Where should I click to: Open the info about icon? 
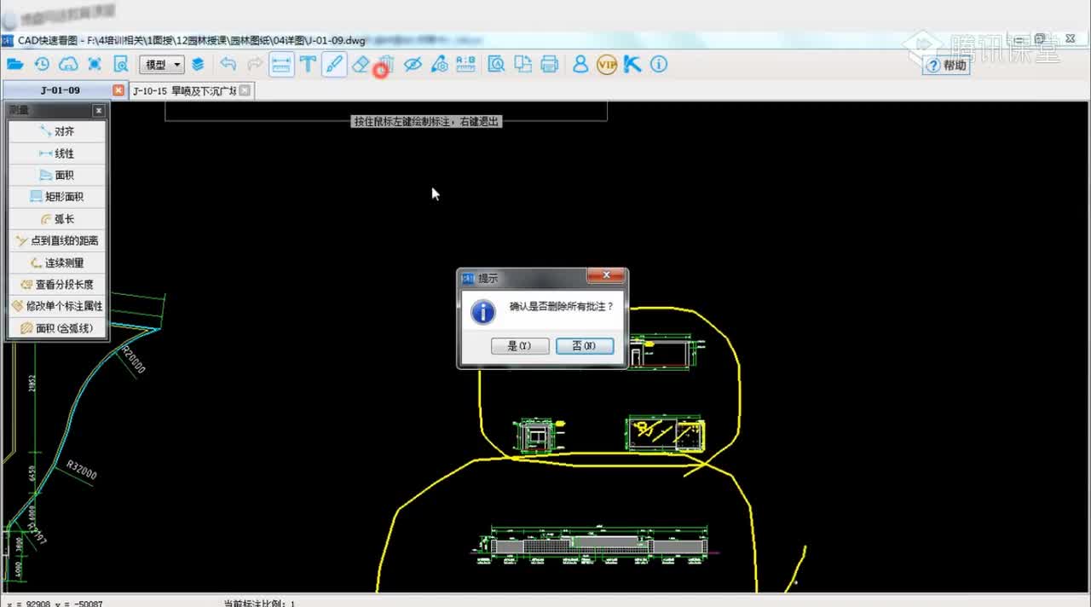click(659, 64)
